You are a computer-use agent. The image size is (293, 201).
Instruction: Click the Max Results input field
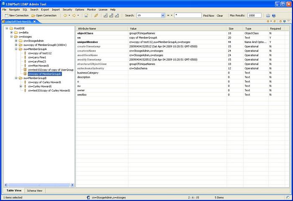click(x=254, y=15)
